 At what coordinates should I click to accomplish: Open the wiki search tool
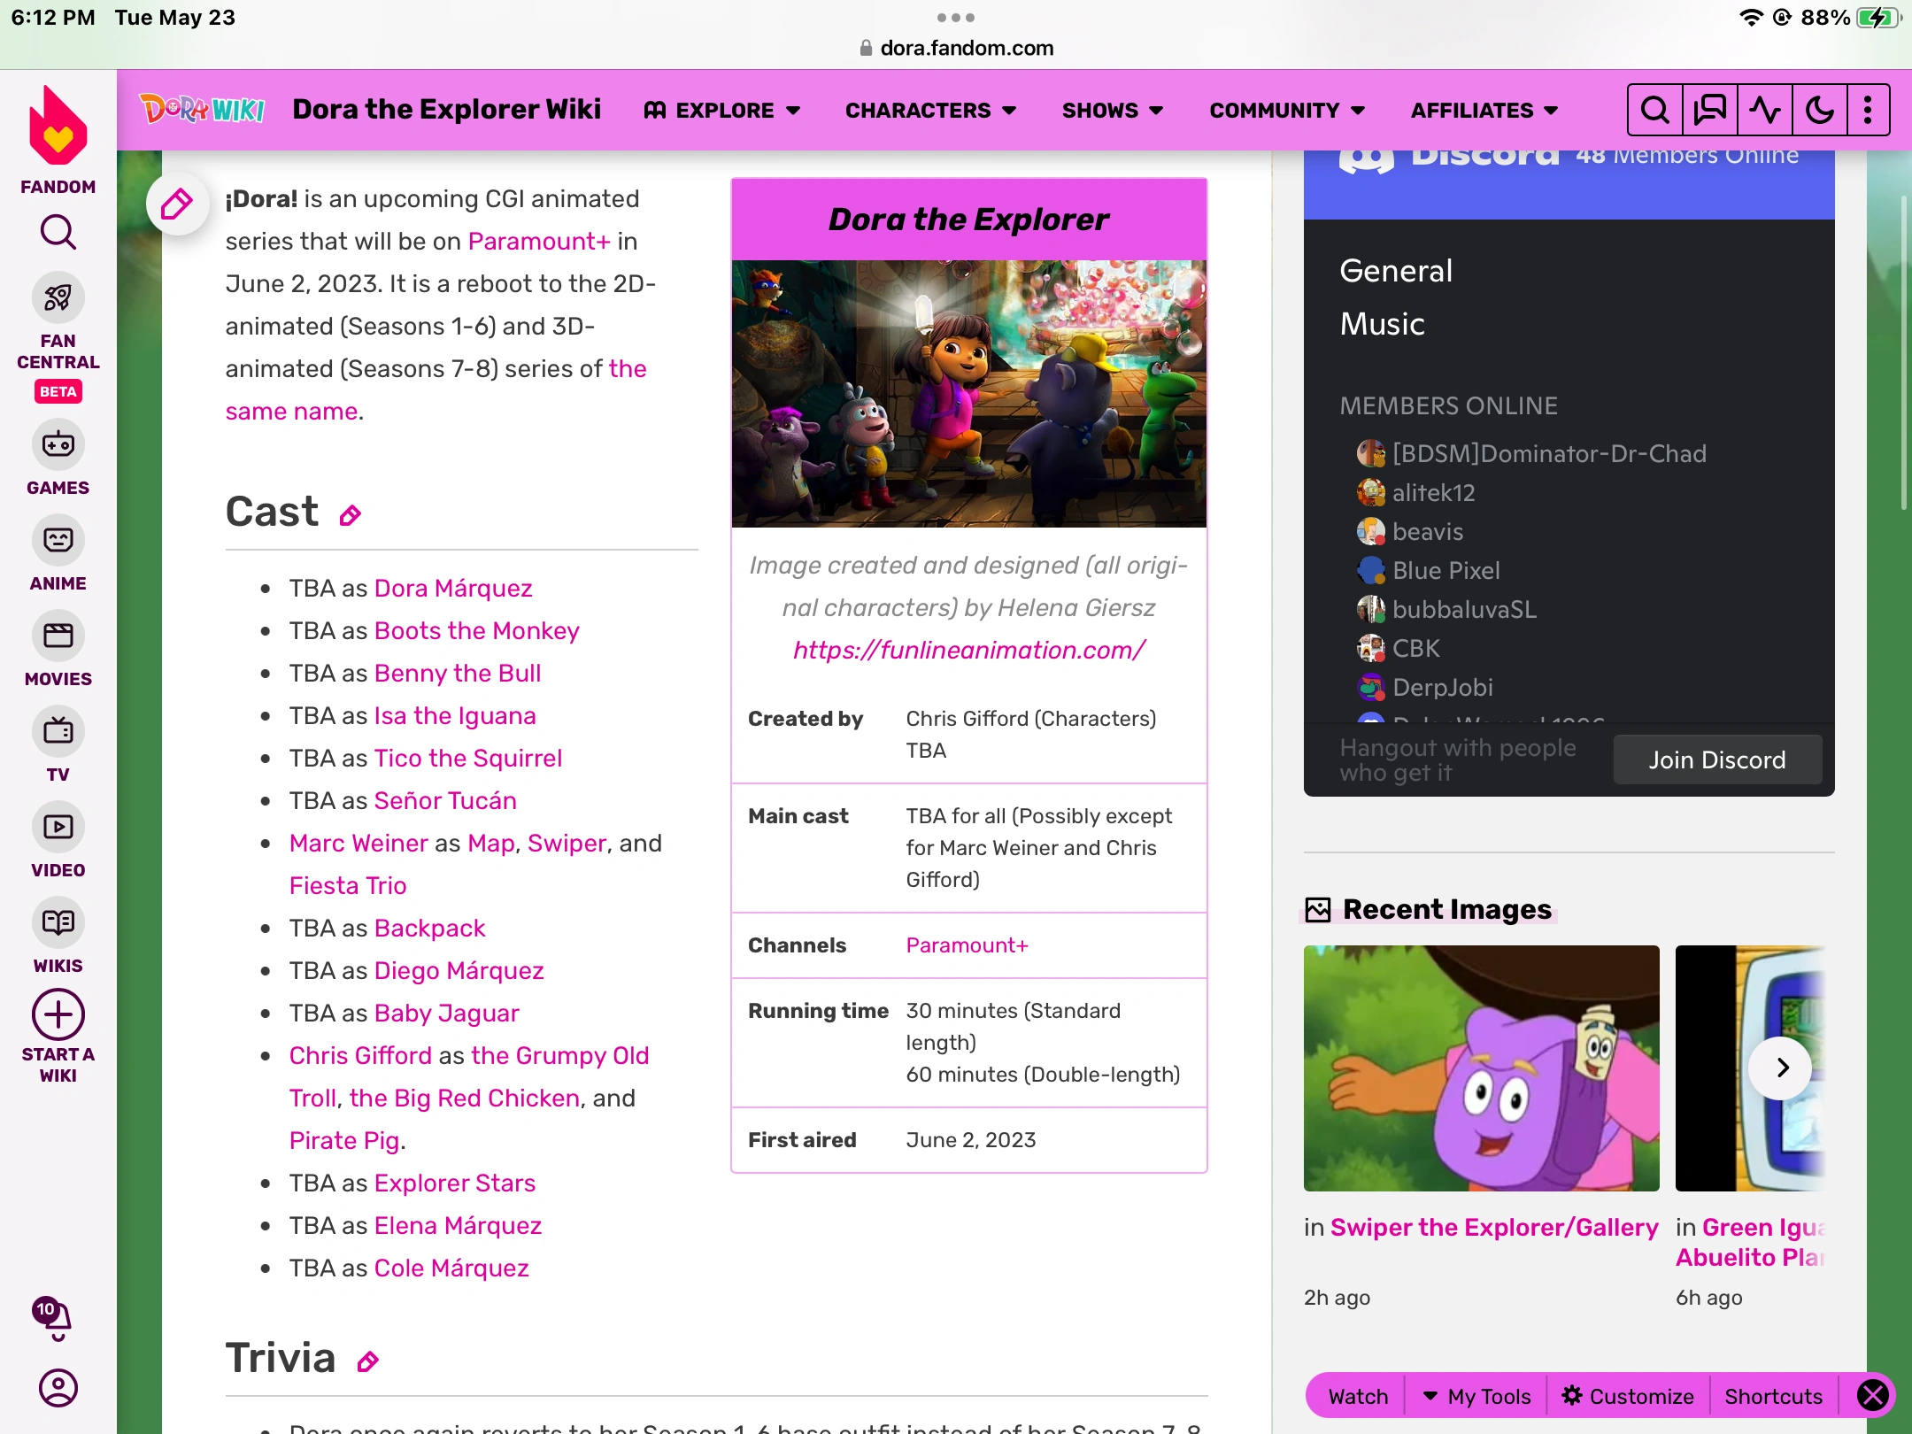point(1654,109)
